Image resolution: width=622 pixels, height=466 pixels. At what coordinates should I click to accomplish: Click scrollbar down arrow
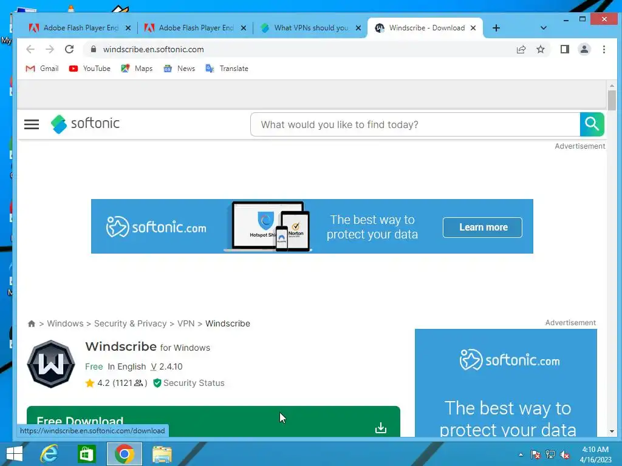pyautogui.click(x=612, y=431)
